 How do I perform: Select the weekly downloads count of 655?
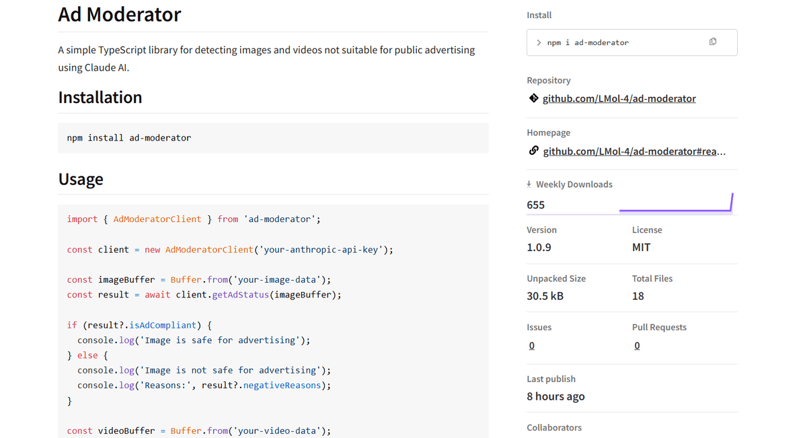tap(536, 204)
